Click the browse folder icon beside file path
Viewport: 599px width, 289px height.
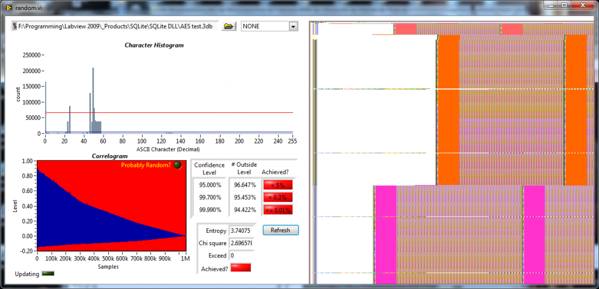[x=229, y=26]
